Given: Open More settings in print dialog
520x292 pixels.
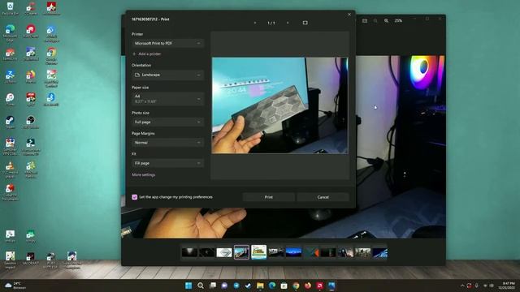Looking at the screenshot, I should click(x=143, y=175).
